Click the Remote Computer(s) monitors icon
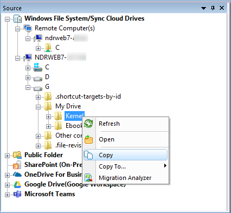This screenshot has width=231, height=213. click(x=28, y=28)
